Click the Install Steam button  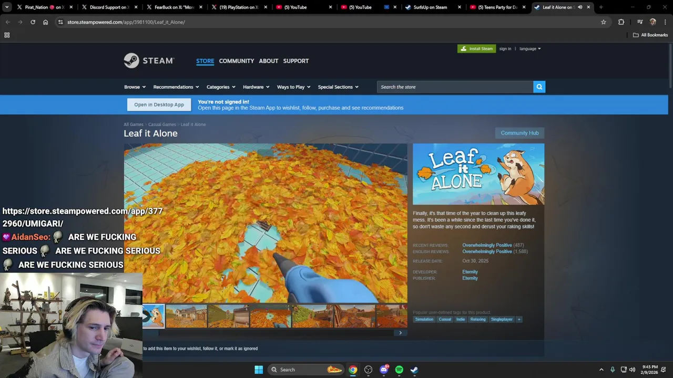[x=476, y=49]
